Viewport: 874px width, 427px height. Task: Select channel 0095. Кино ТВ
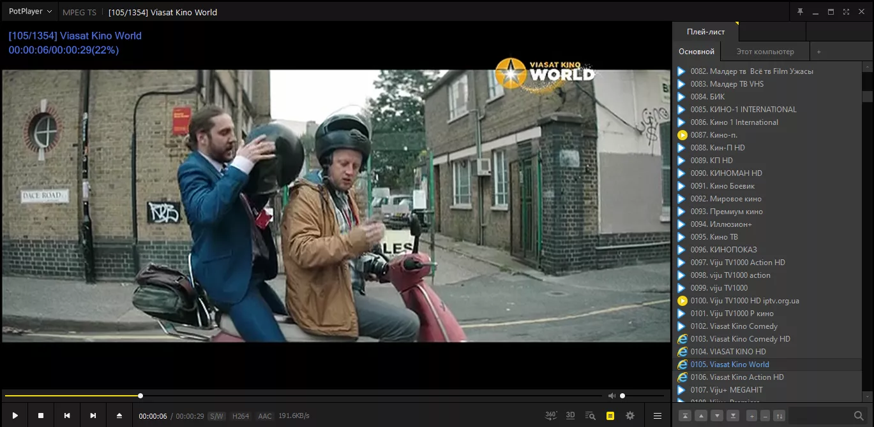point(768,237)
